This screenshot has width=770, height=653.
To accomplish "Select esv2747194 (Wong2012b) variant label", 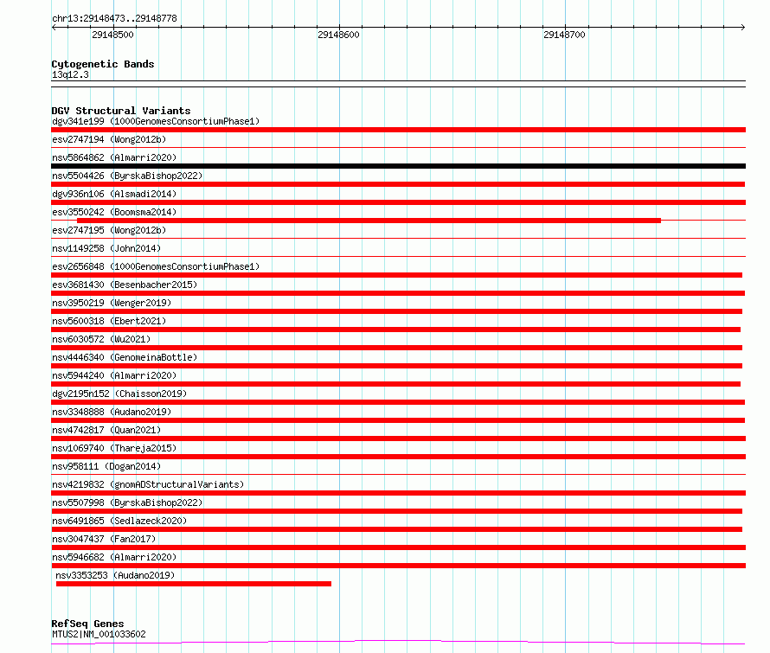I will (x=109, y=139).
